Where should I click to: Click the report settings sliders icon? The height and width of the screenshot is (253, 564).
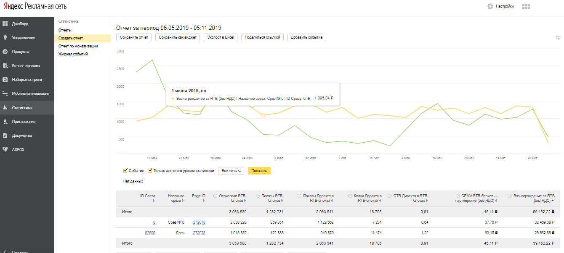[558, 38]
